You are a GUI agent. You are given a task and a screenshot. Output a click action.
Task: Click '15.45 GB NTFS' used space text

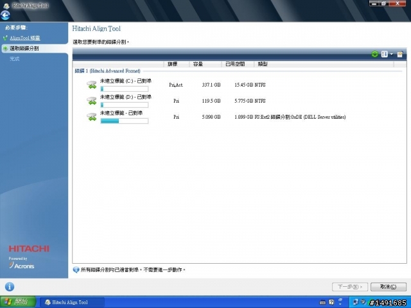click(250, 85)
